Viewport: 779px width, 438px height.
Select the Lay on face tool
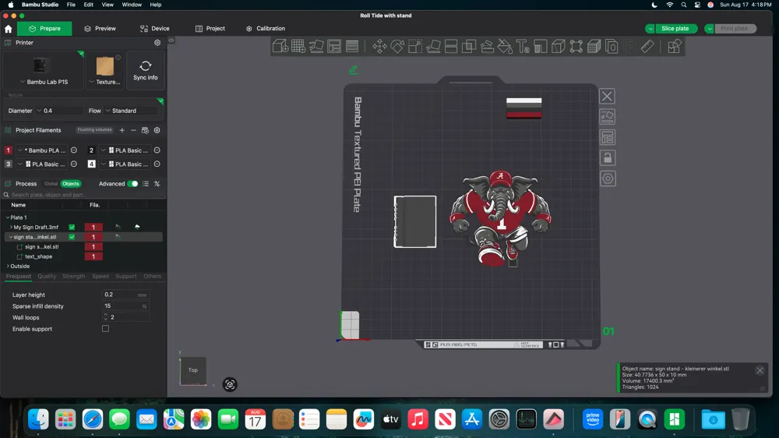point(433,46)
